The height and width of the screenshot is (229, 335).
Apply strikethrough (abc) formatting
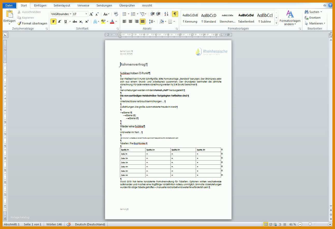coord(75,22)
